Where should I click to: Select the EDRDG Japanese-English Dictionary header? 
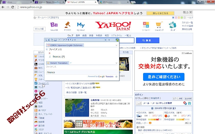(65, 45)
